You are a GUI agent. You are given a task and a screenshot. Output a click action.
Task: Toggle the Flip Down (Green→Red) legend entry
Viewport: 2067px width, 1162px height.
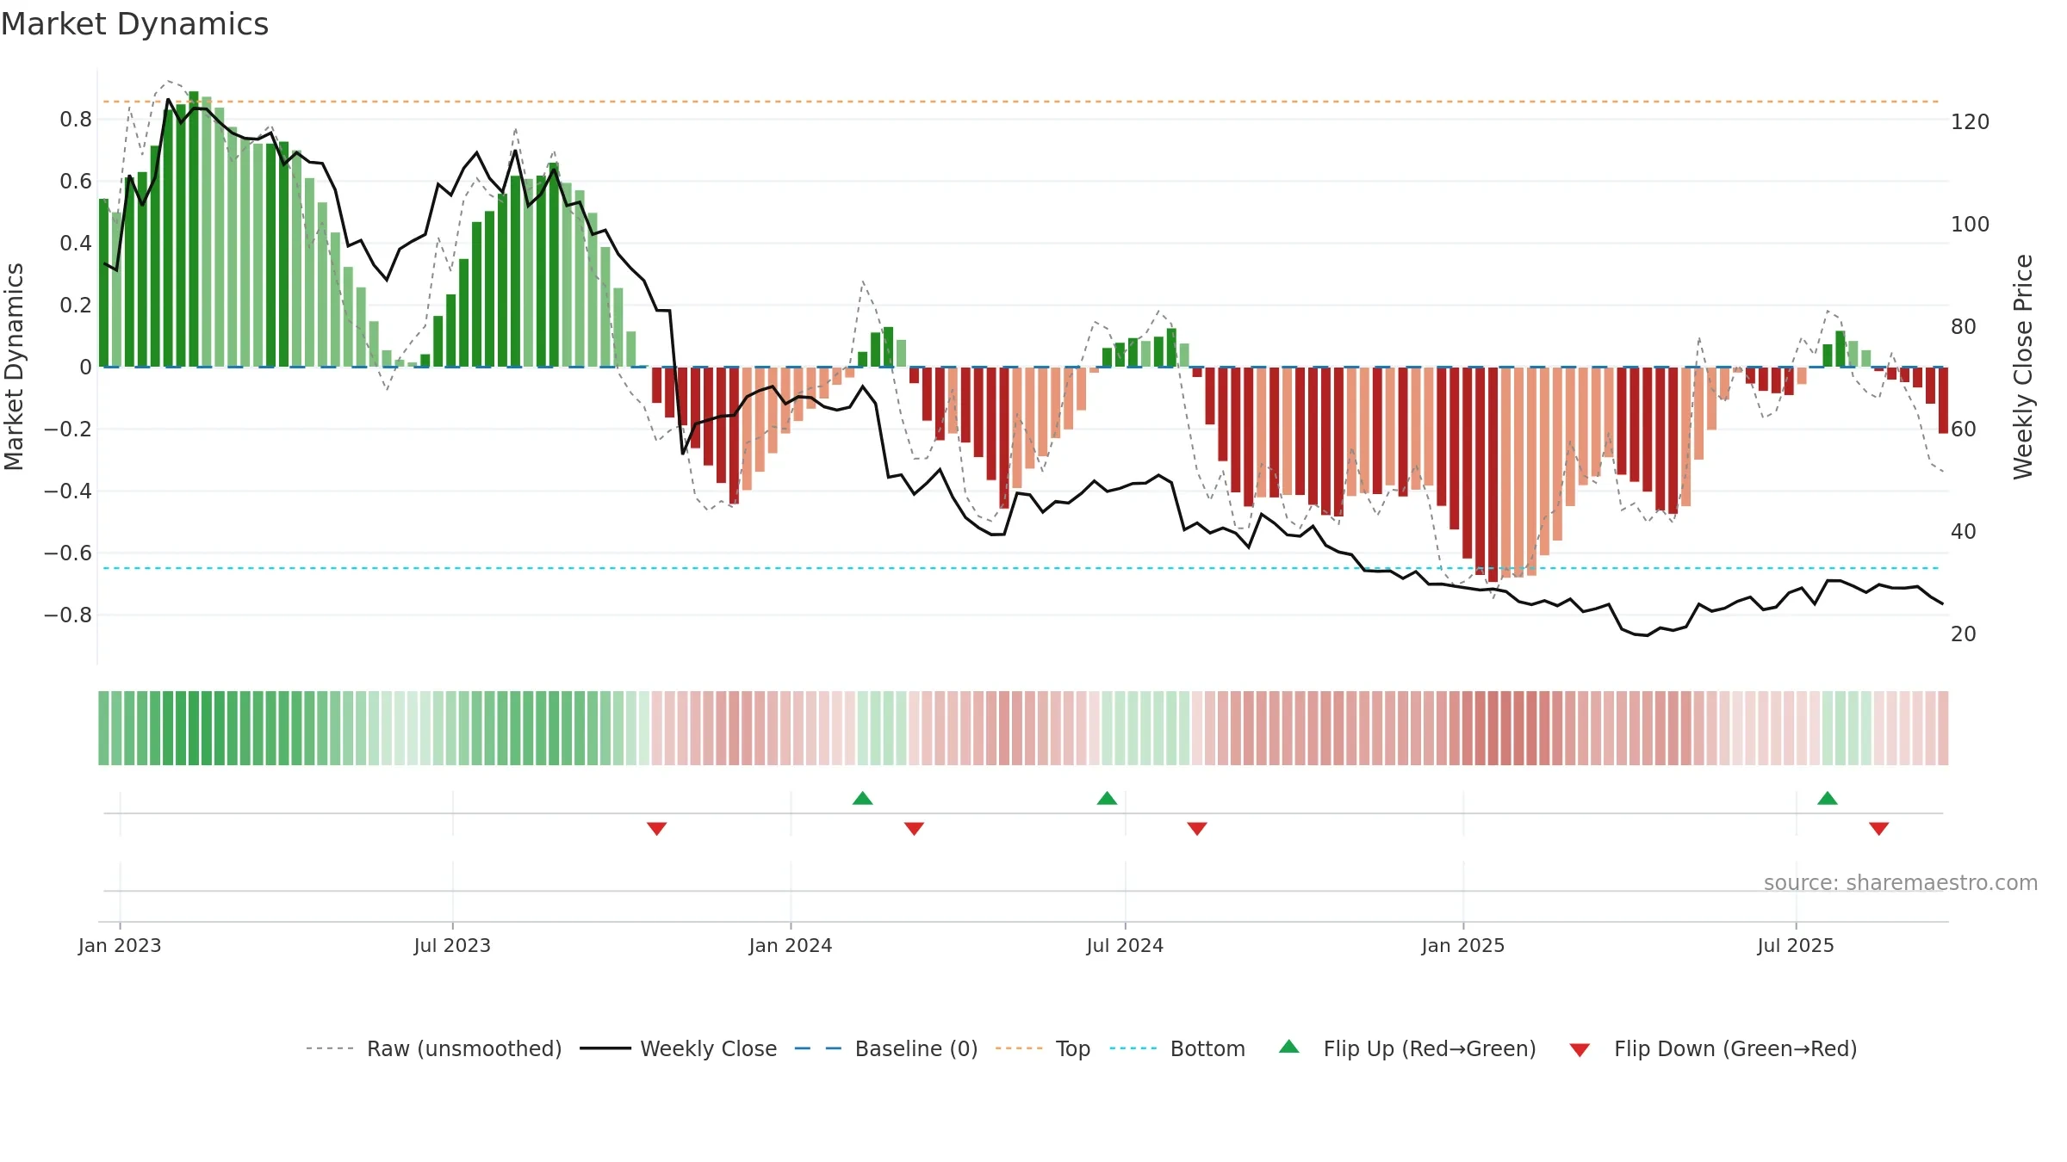pyautogui.click(x=1712, y=1048)
